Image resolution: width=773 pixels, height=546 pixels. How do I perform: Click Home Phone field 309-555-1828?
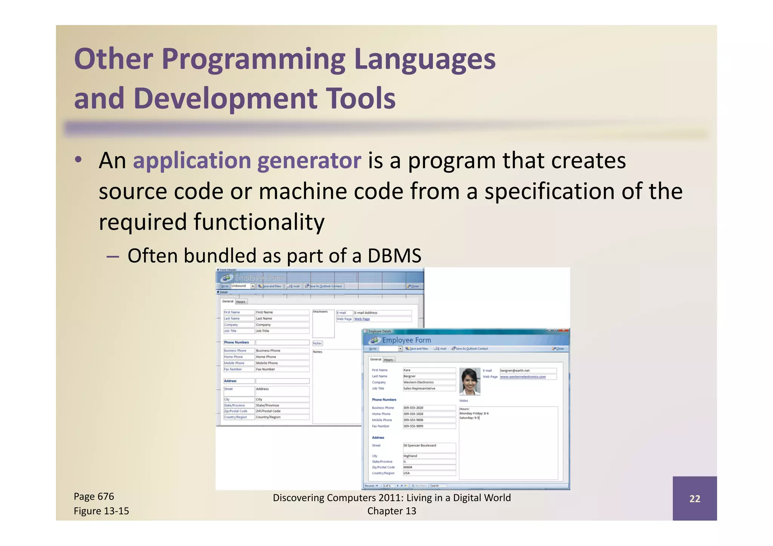click(429, 414)
